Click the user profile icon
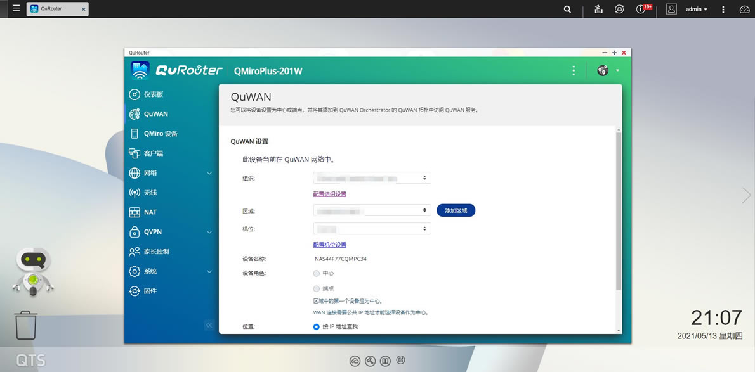The width and height of the screenshot is (755, 372). (671, 9)
